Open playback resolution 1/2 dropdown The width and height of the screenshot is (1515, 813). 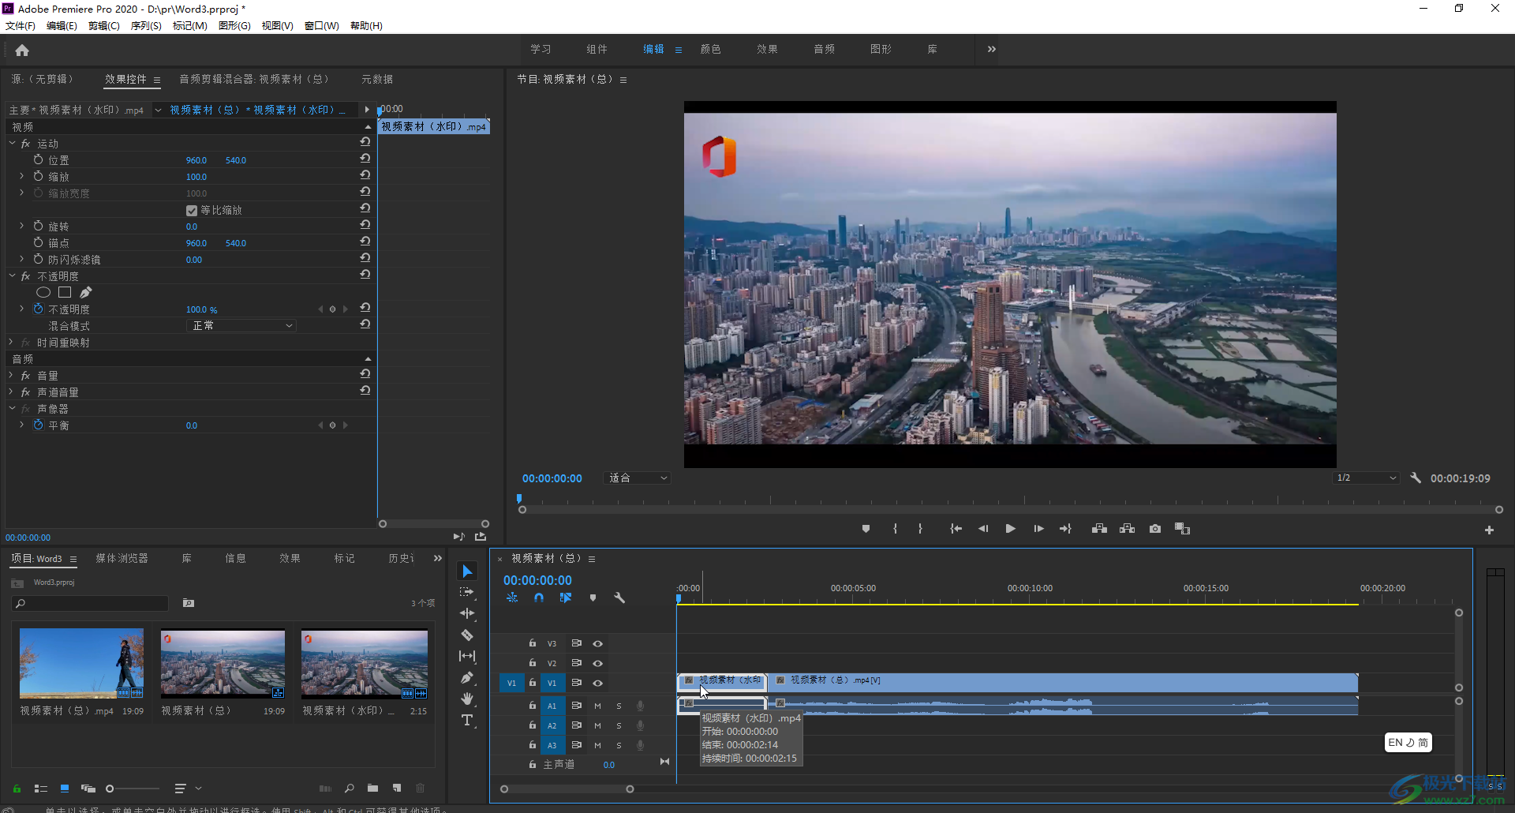[x=1366, y=478]
